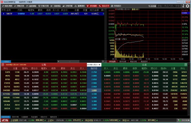
Task: Click the horizontal scrollbar thumb under the quote list
Action: coord(70,61)
